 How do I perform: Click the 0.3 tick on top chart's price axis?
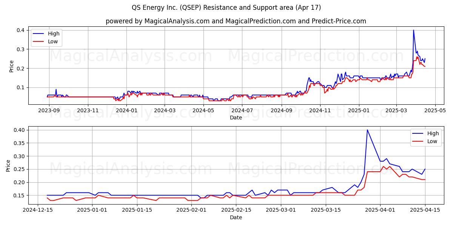click(x=21, y=49)
